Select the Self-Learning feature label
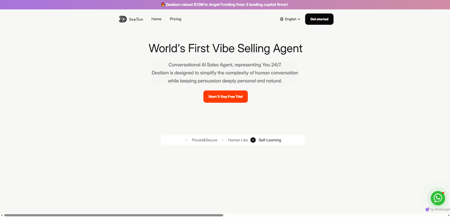The image size is (450, 217). pos(270,140)
